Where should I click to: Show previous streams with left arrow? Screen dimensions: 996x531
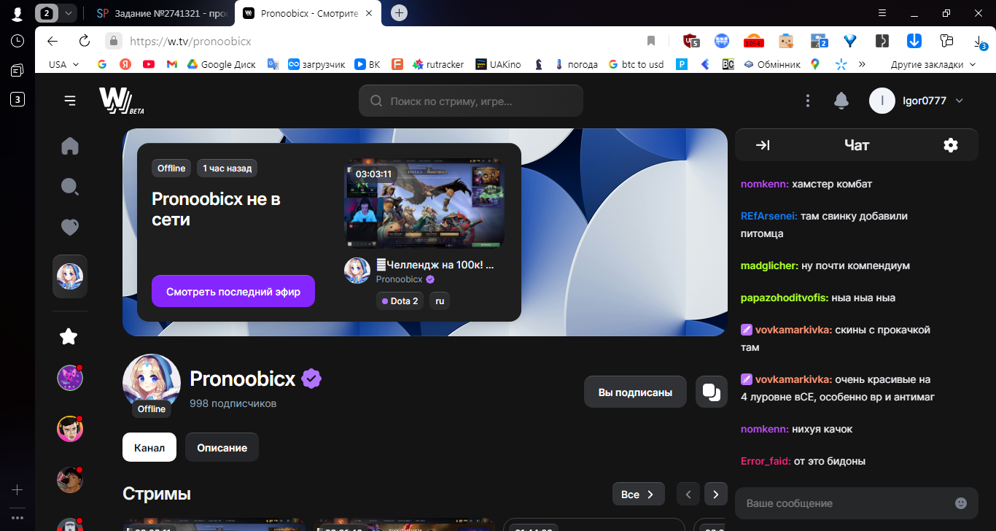click(x=688, y=495)
